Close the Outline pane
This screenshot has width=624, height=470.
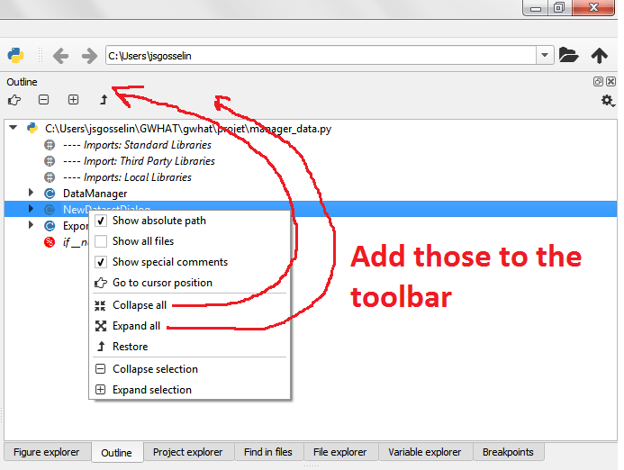(610, 82)
